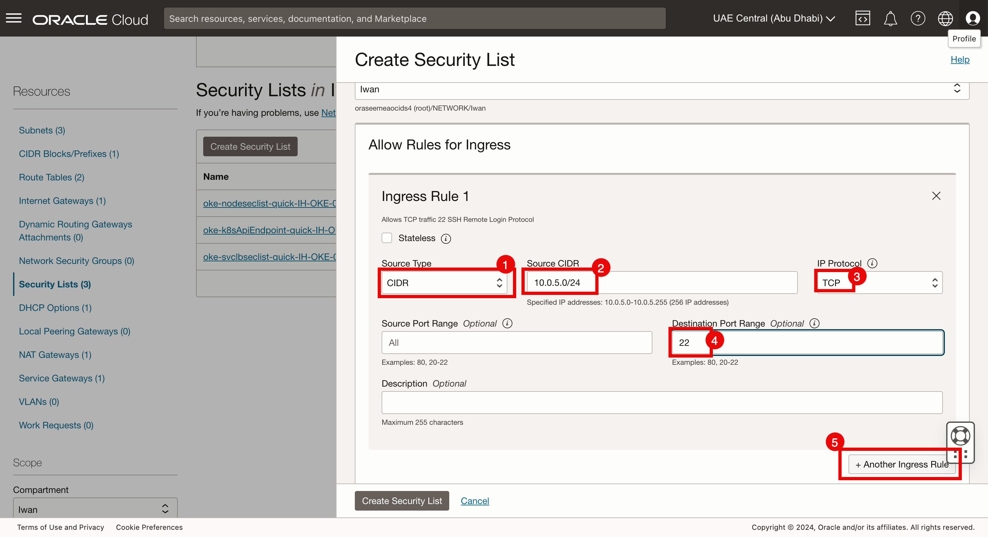Click the Source Port Range field
Screen dimensions: 988x537
click(516, 343)
